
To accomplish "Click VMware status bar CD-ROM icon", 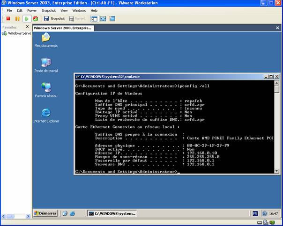I will (266, 222).
